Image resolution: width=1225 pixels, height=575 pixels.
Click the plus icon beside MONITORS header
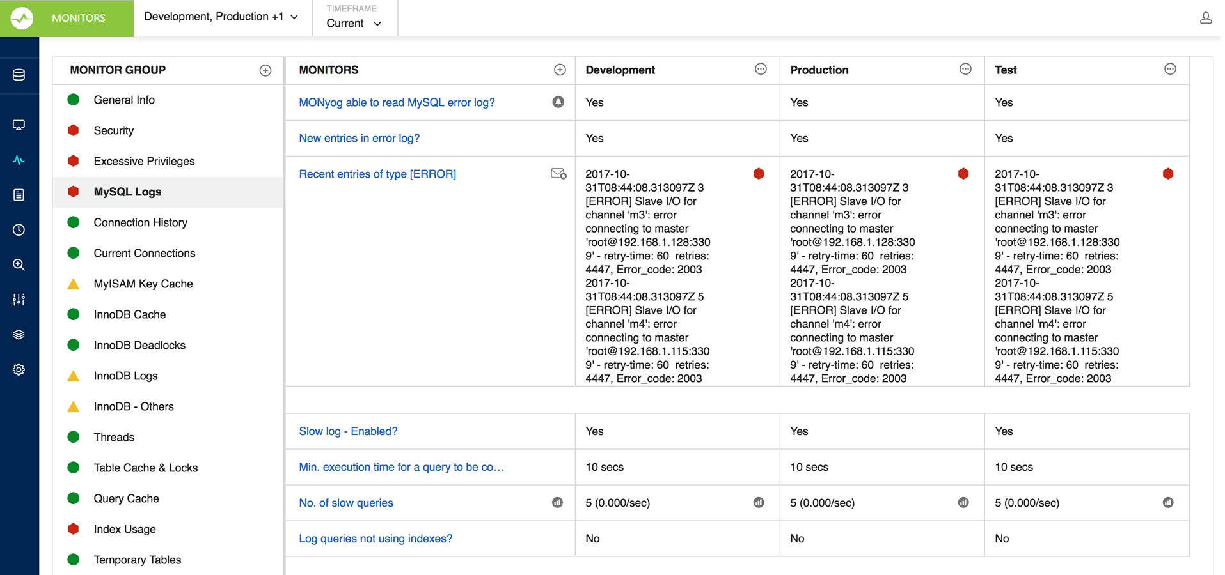click(x=560, y=70)
